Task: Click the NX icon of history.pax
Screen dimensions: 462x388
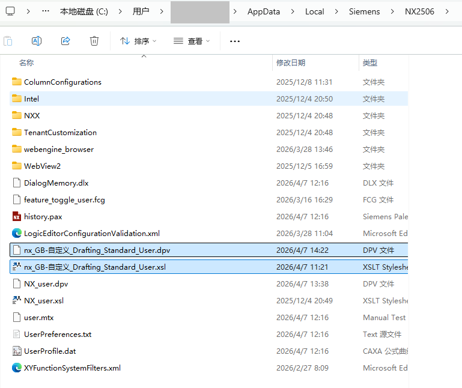Action: [x=17, y=216]
